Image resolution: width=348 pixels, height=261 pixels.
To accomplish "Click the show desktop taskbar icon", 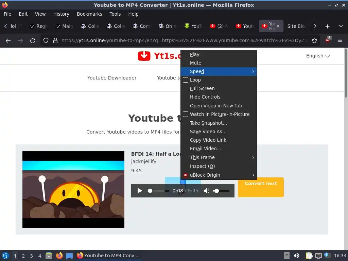I will coord(69,256).
